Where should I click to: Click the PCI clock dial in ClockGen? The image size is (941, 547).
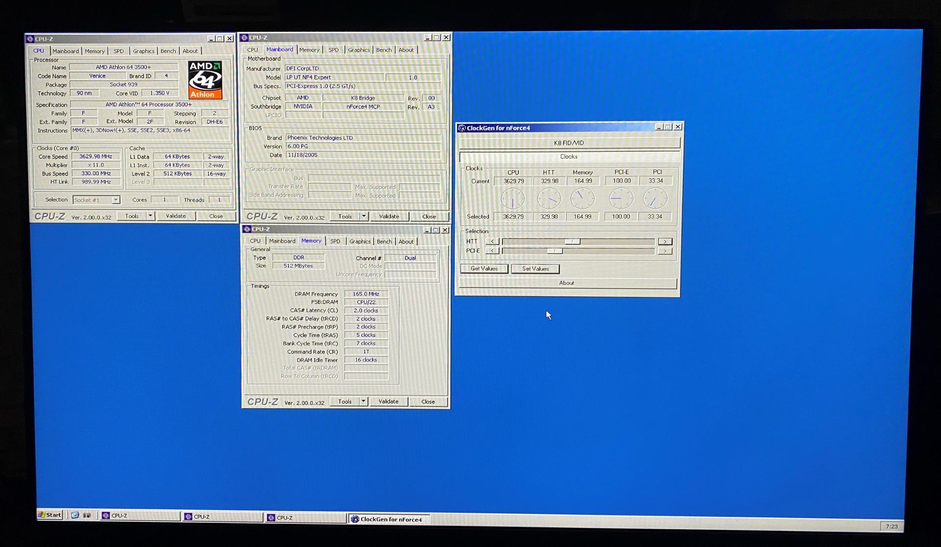[655, 199]
